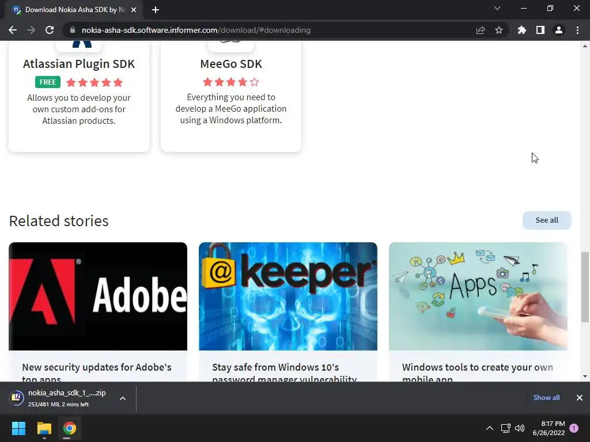Go back to the previous page
Viewport: 590px width, 442px height.
tap(13, 30)
